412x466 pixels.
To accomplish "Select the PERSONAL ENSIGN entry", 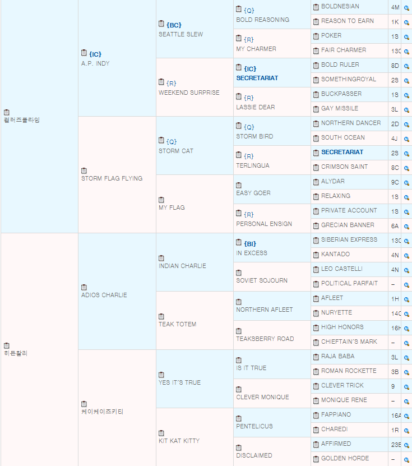I will pyautogui.click(x=264, y=224).
